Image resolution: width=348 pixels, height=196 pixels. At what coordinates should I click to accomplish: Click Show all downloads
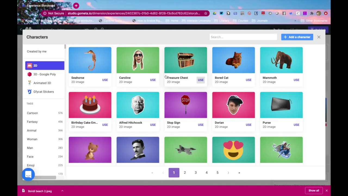coord(314,191)
